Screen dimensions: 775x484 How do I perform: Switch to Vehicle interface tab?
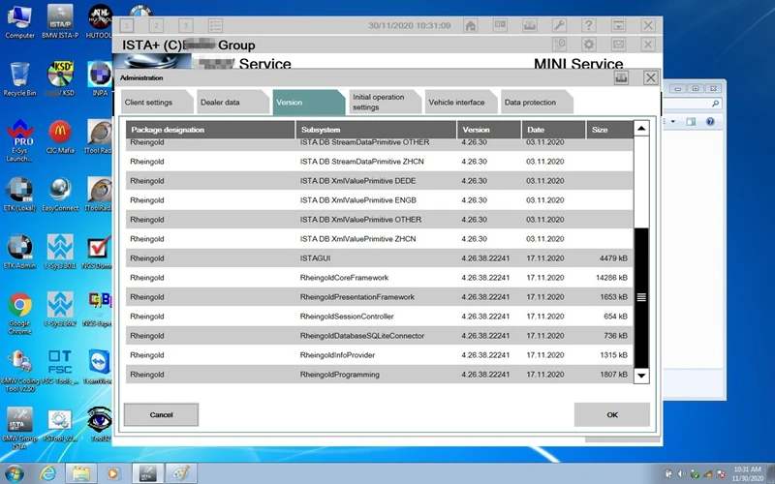coord(461,103)
